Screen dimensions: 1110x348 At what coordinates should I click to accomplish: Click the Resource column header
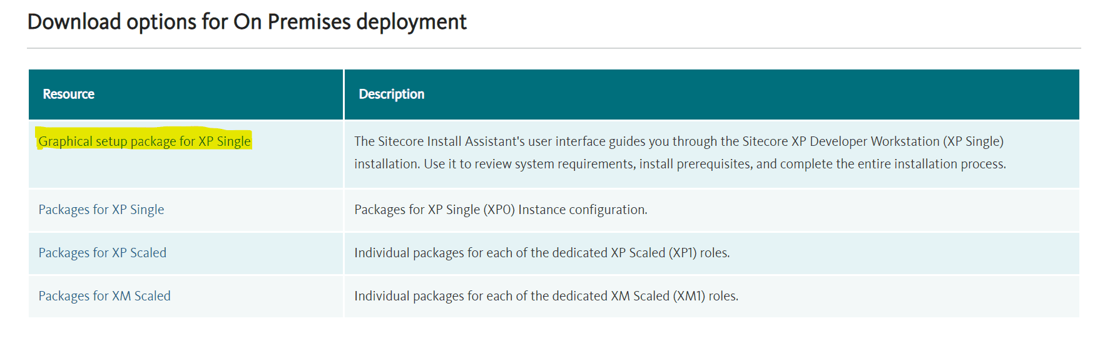69,94
